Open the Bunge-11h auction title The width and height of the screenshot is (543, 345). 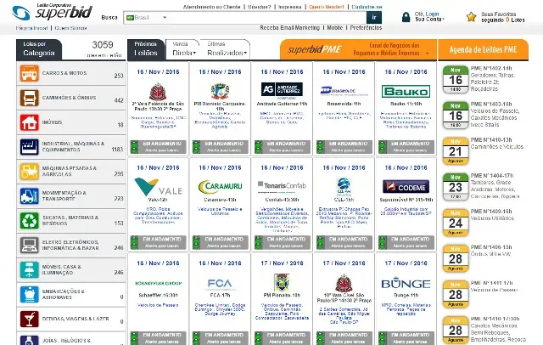(x=406, y=296)
